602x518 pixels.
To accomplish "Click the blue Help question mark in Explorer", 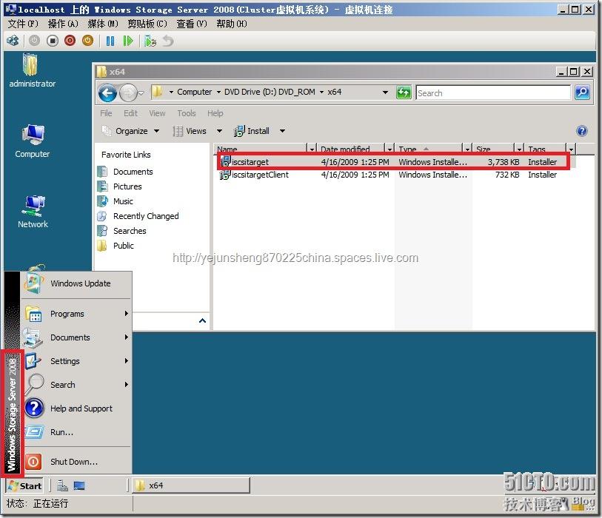I will point(582,131).
